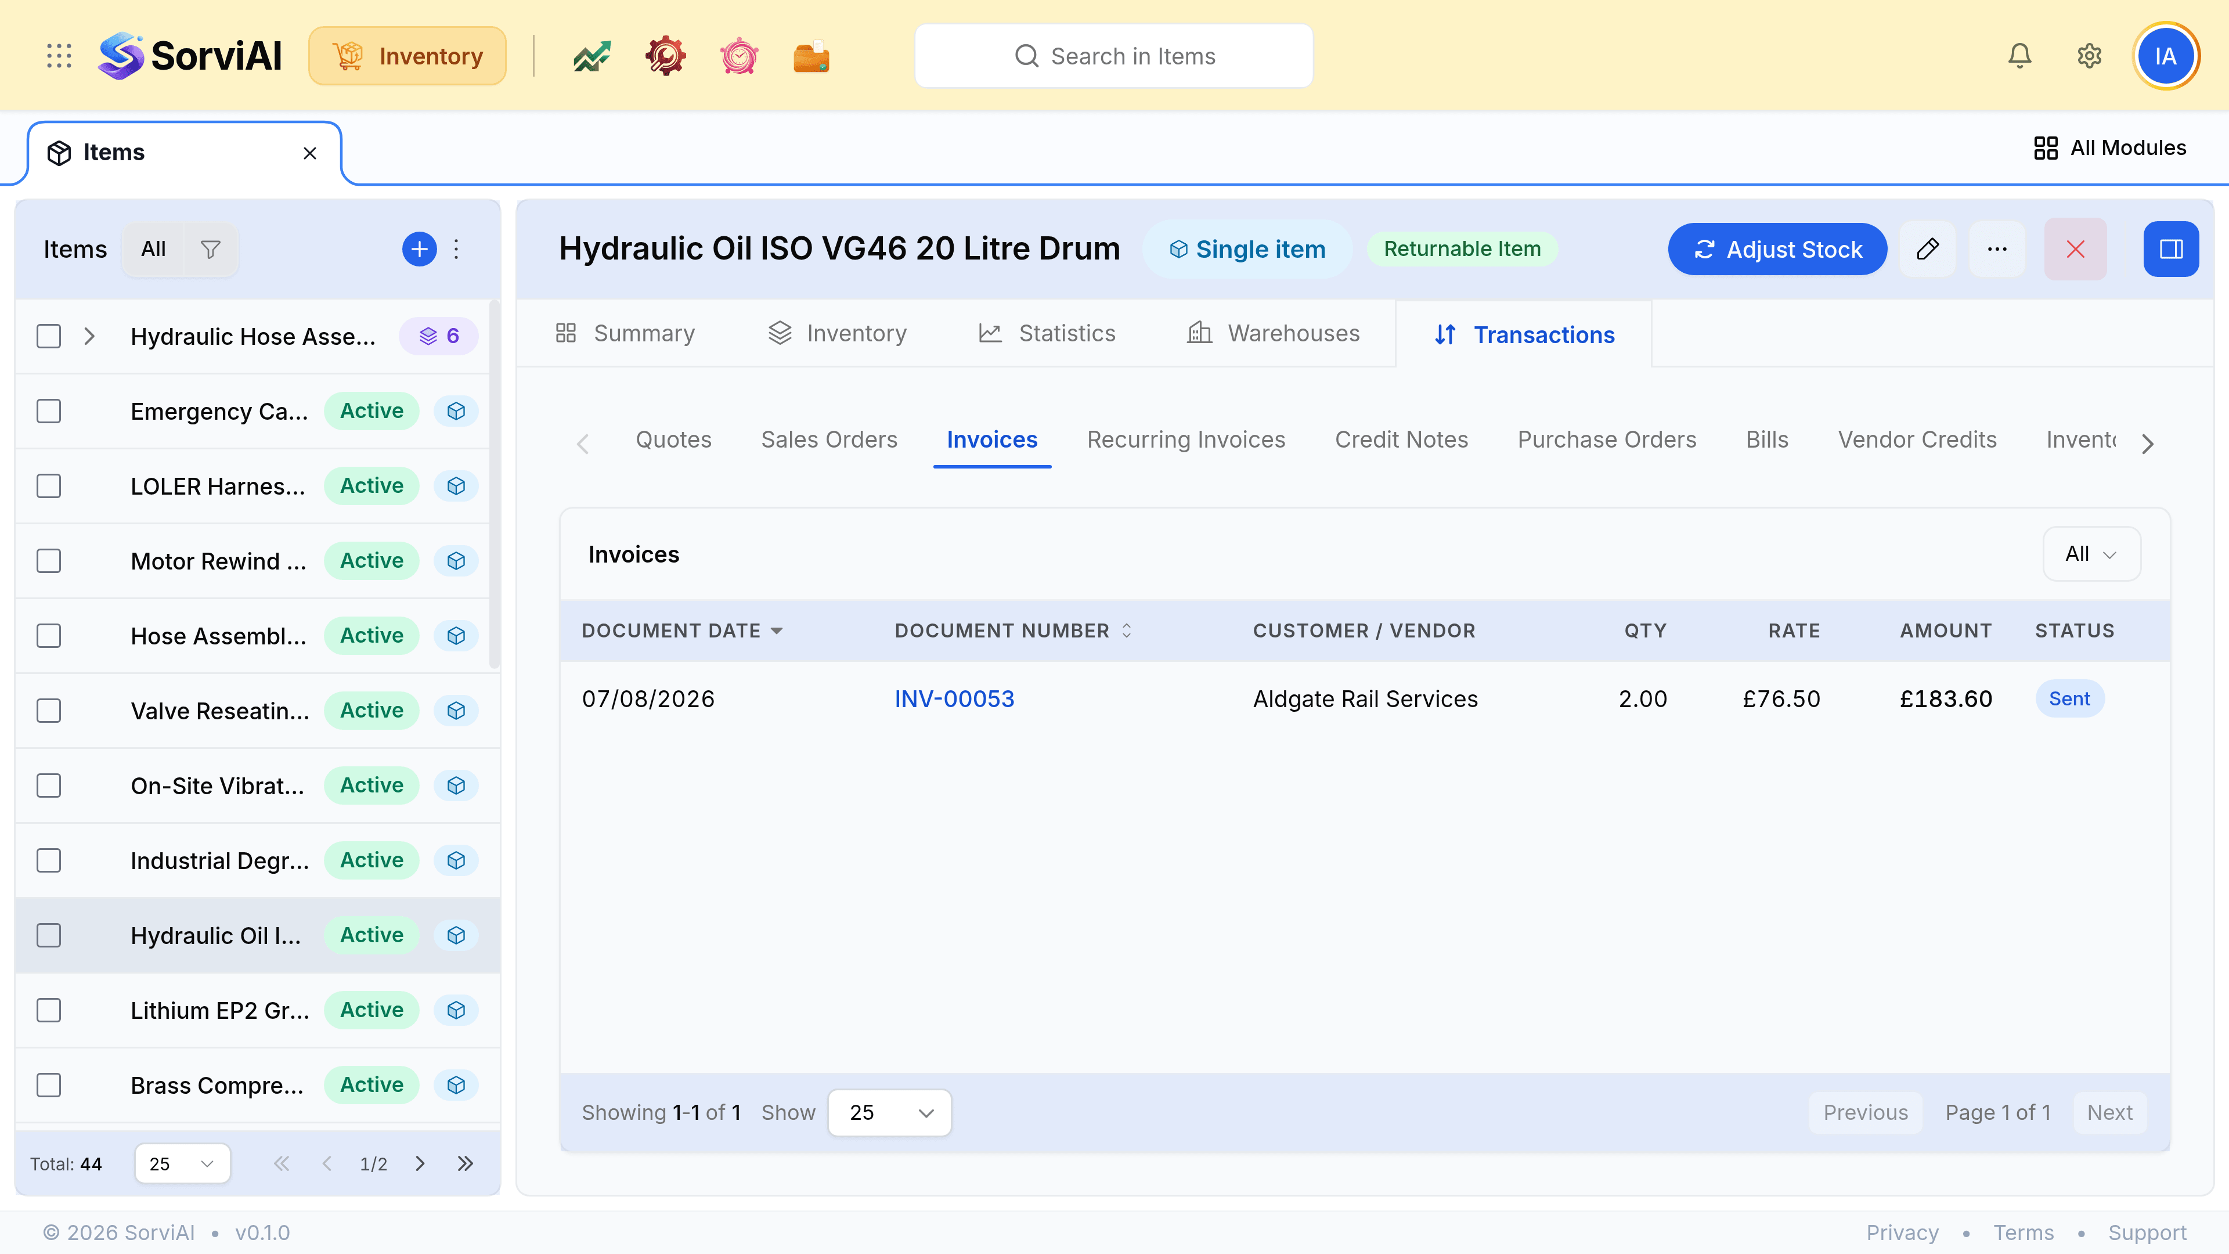
Task: Open the IA user avatar menu
Action: tap(2166, 56)
